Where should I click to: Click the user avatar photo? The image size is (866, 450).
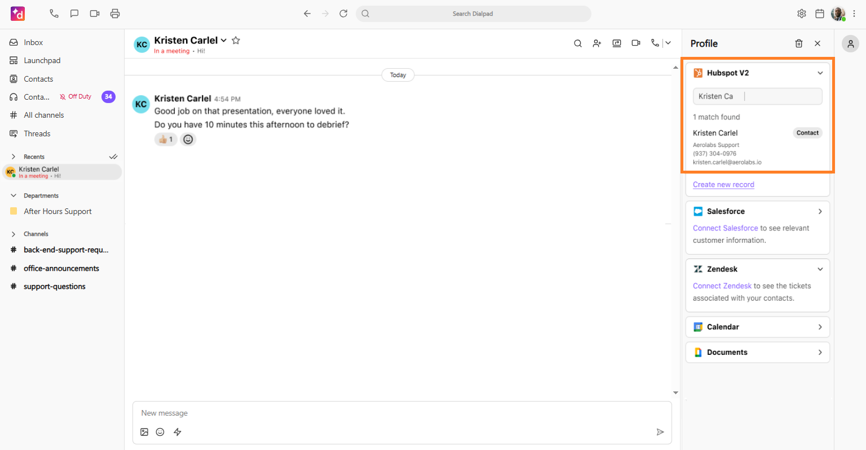[x=838, y=14]
